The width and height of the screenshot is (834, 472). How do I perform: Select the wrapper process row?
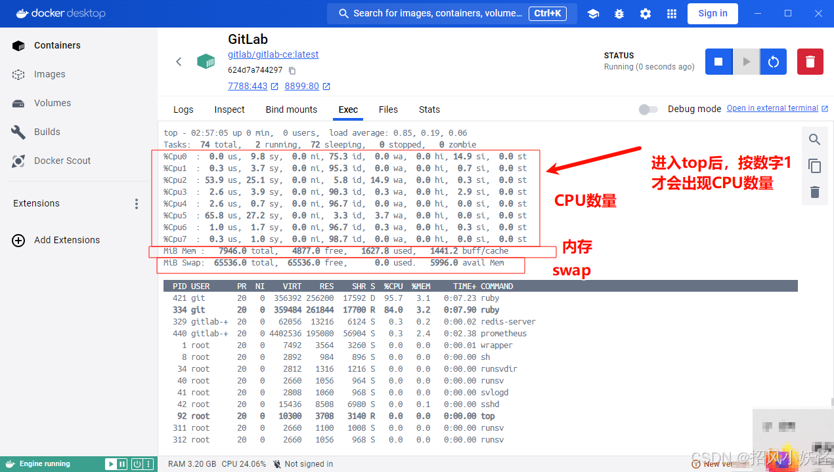pyautogui.click(x=480, y=345)
